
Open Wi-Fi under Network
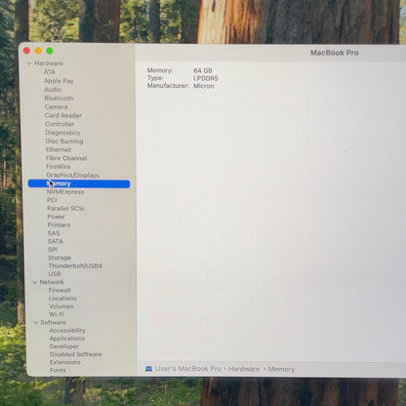point(57,314)
